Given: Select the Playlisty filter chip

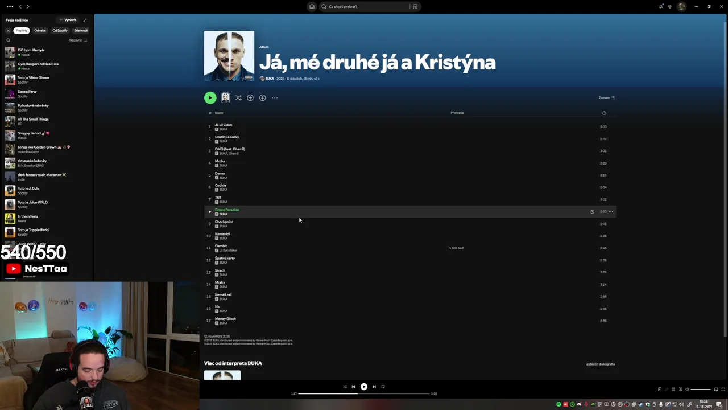Looking at the screenshot, I should tap(22, 30).
